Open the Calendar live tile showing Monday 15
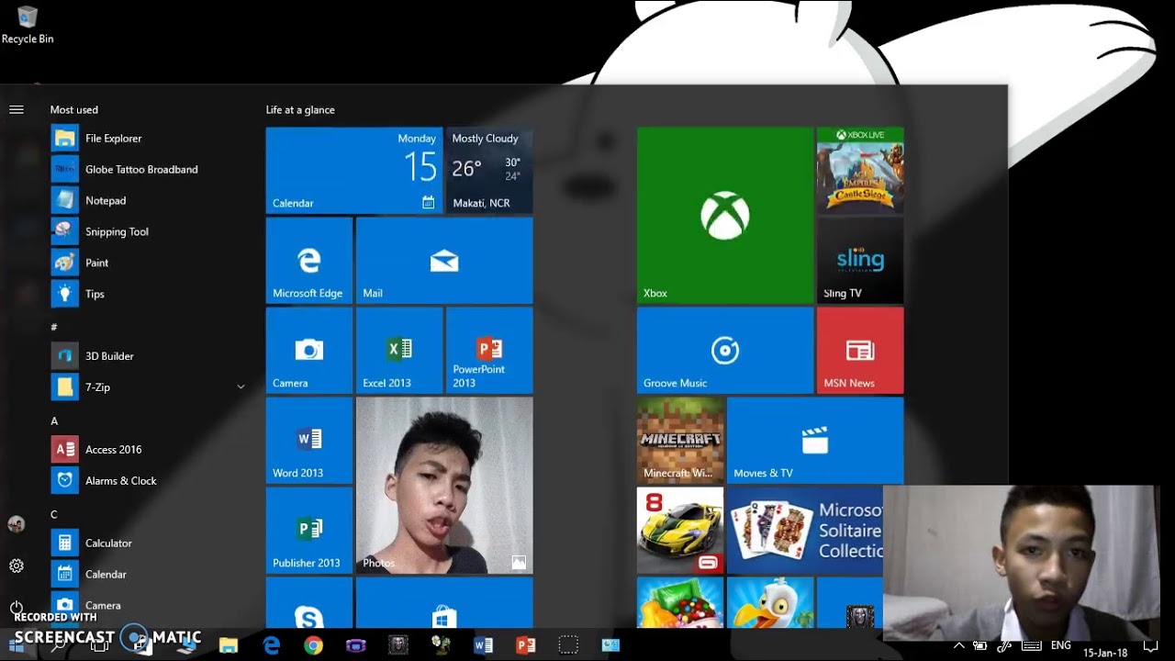 354,171
